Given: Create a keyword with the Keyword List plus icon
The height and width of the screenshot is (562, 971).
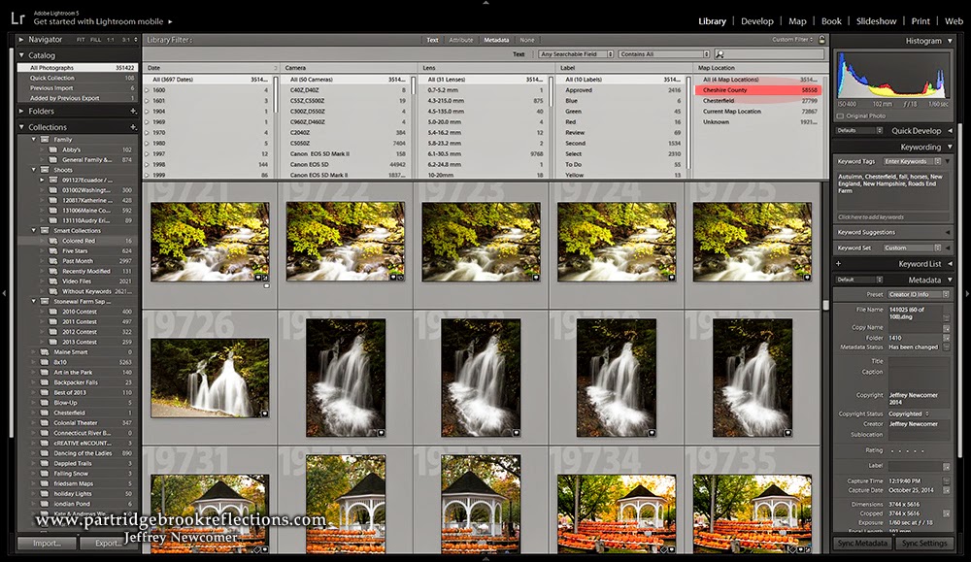Looking at the screenshot, I should 838,263.
